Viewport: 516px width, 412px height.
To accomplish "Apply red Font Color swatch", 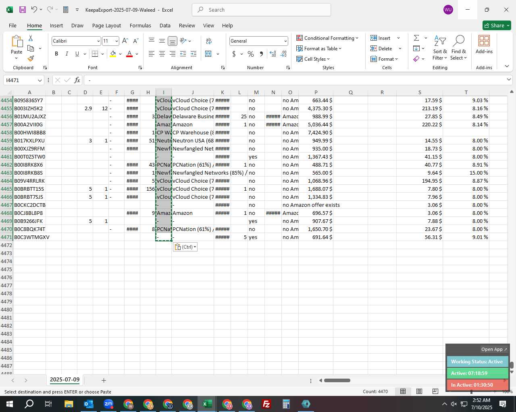I will click(129, 54).
